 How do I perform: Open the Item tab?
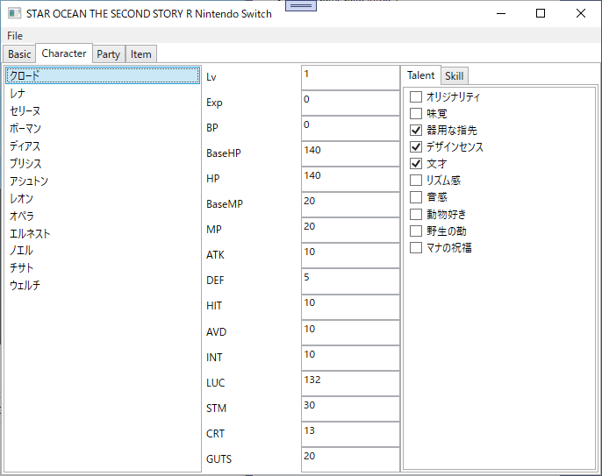(x=141, y=54)
